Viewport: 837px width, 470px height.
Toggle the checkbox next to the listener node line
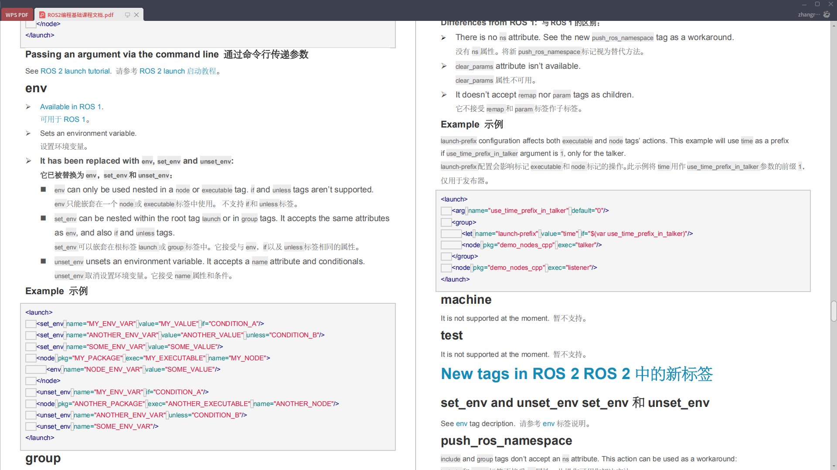click(446, 268)
